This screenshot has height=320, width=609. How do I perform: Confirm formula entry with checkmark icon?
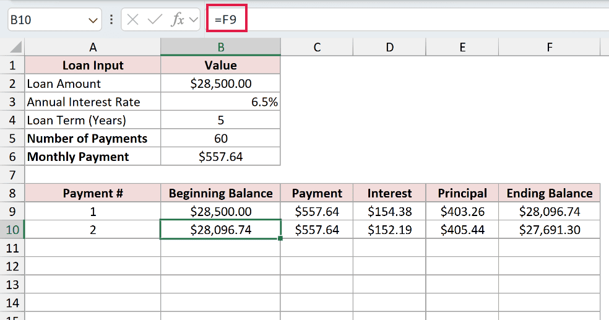click(155, 19)
